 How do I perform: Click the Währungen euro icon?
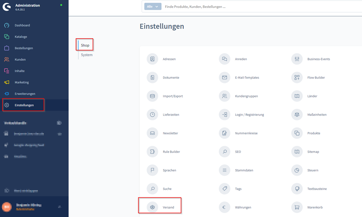coord(224,207)
